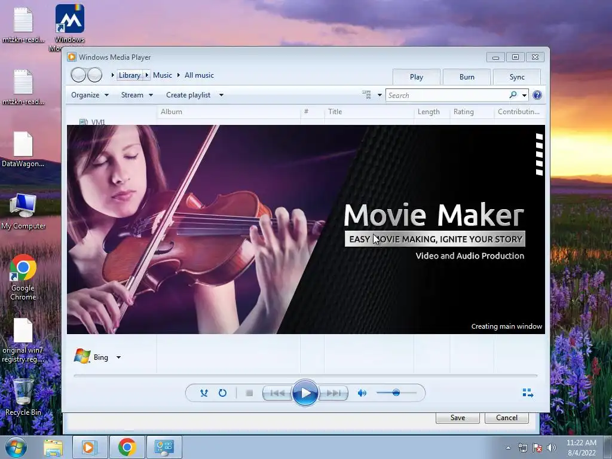612x459 pixels.
Task: Skip to the next track
Action: (x=333, y=393)
